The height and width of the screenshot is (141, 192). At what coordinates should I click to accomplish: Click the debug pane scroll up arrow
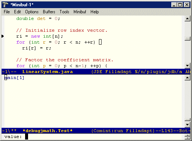[x=187, y=78]
